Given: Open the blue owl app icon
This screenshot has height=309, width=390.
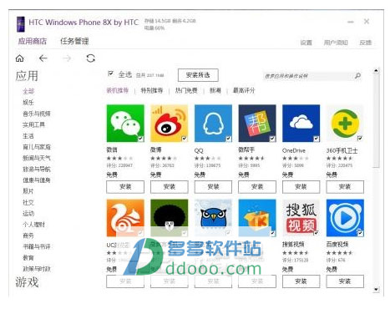Looking at the screenshot, I should pos(213,218).
